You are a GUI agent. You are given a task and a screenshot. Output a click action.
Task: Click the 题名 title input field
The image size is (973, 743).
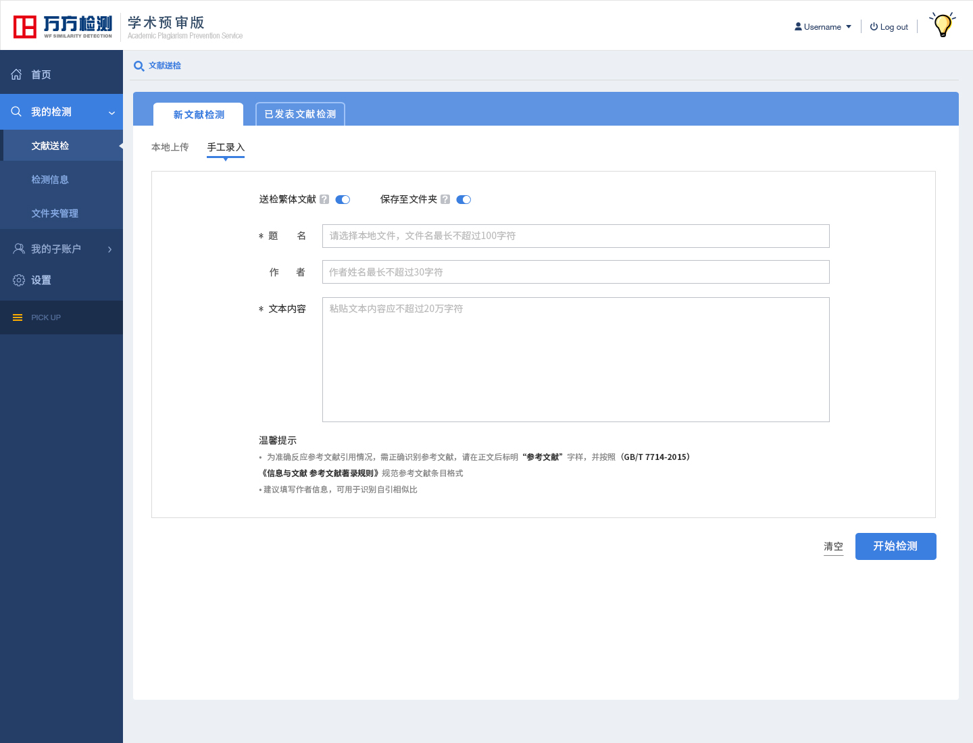(576, 236)
